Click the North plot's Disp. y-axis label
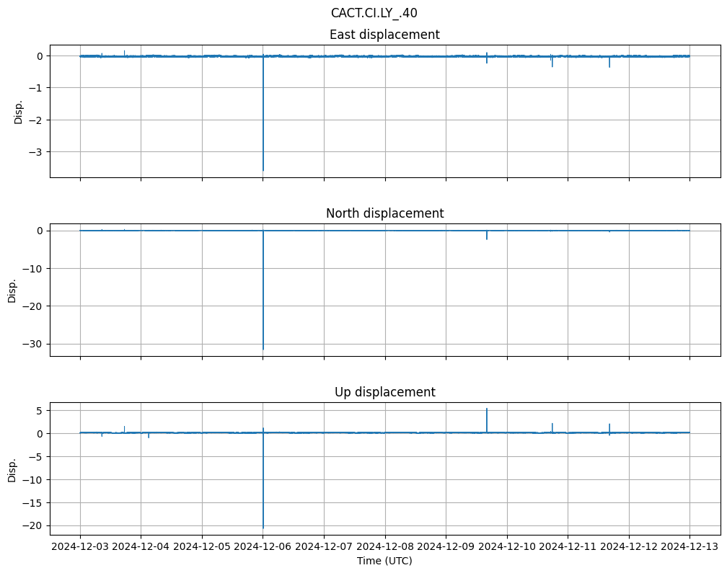This screenshot has height=573, width=727. pos(13,290)
